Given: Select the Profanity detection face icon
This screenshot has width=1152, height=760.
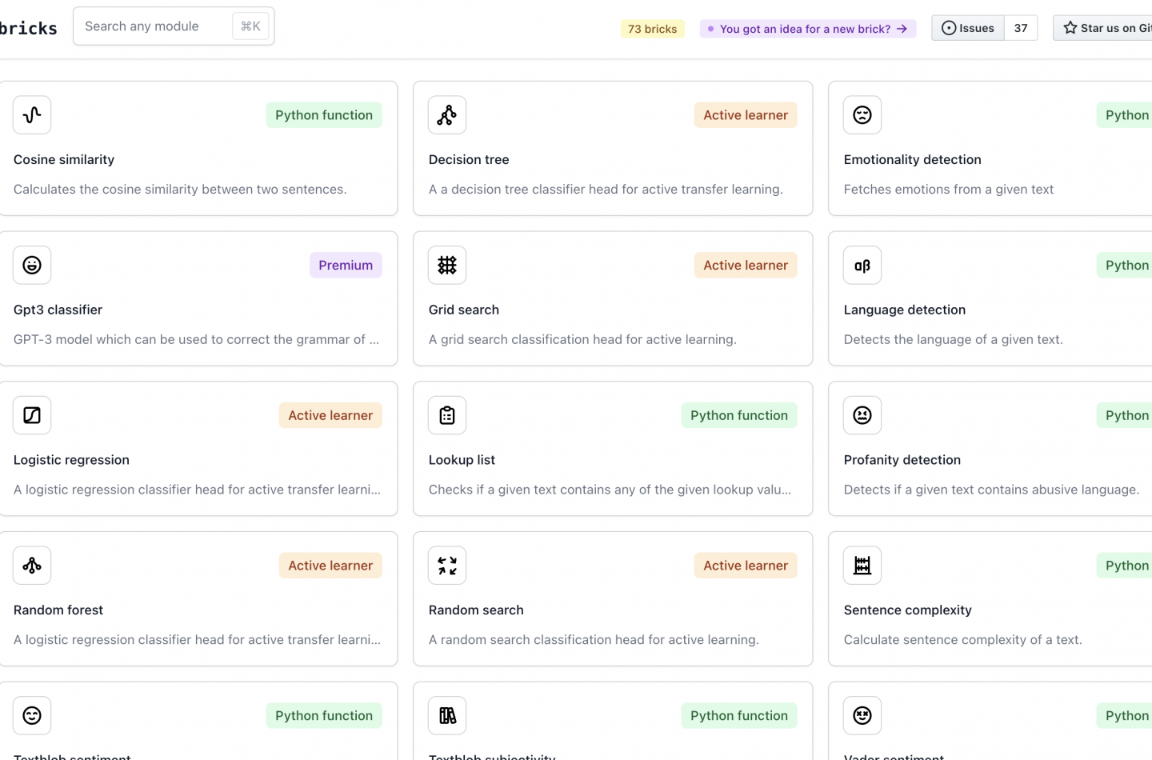Looking at the screenshot, I should tap(862, 415).
